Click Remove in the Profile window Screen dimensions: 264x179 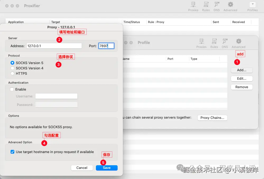click(x=242, y=87)
